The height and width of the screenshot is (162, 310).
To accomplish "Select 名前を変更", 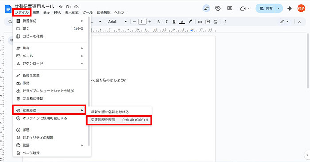I will click(x=50, y=75).
